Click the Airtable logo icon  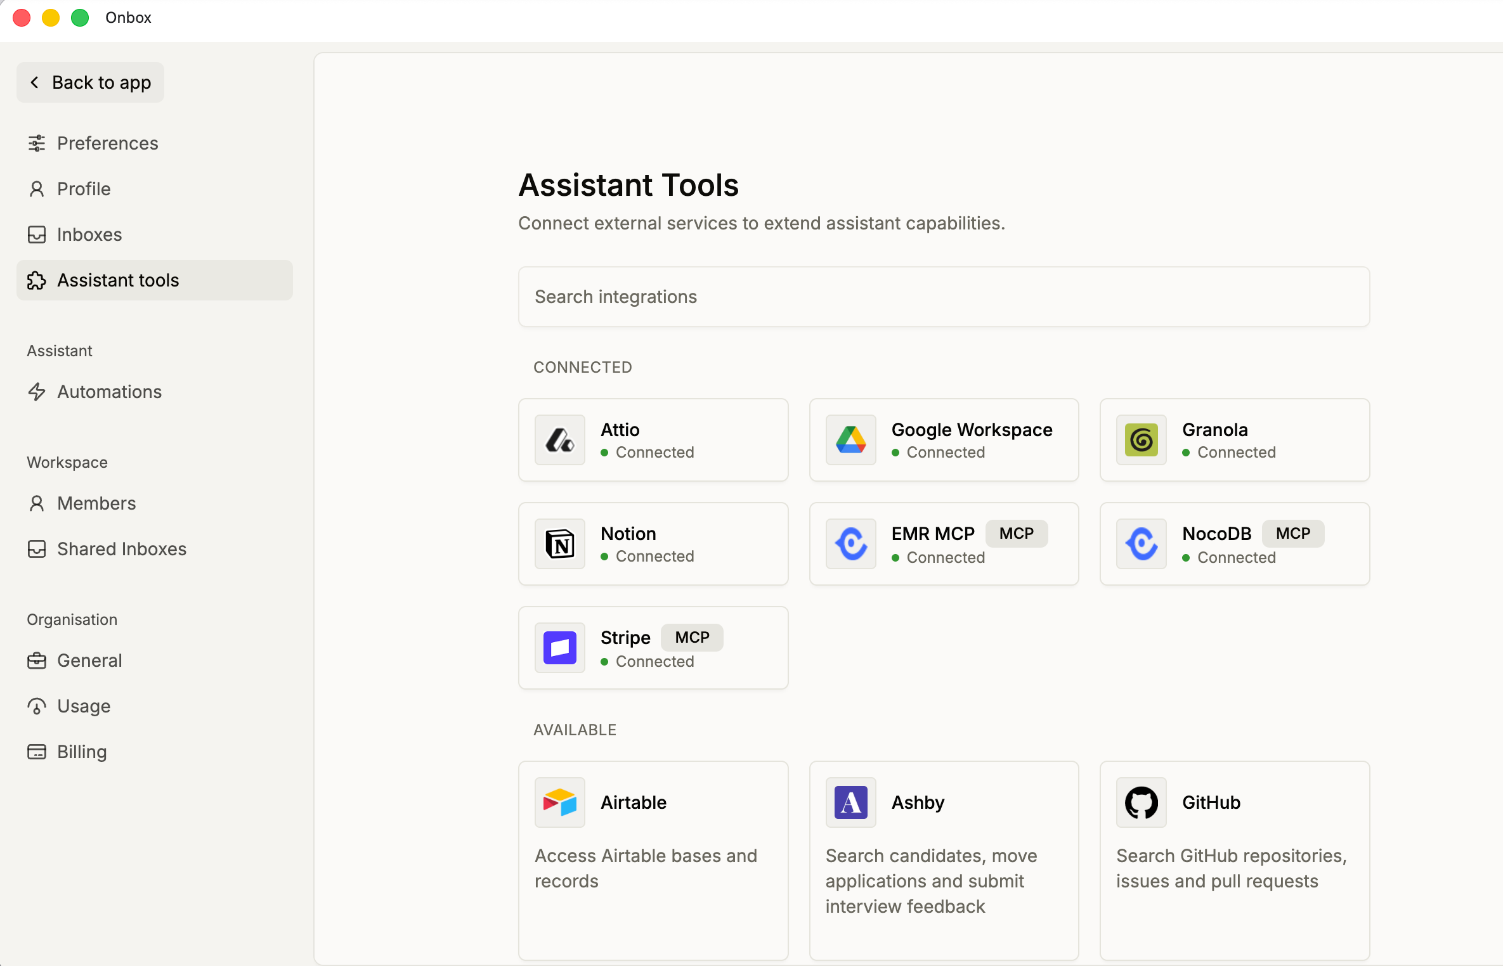(x=560, y=802)
